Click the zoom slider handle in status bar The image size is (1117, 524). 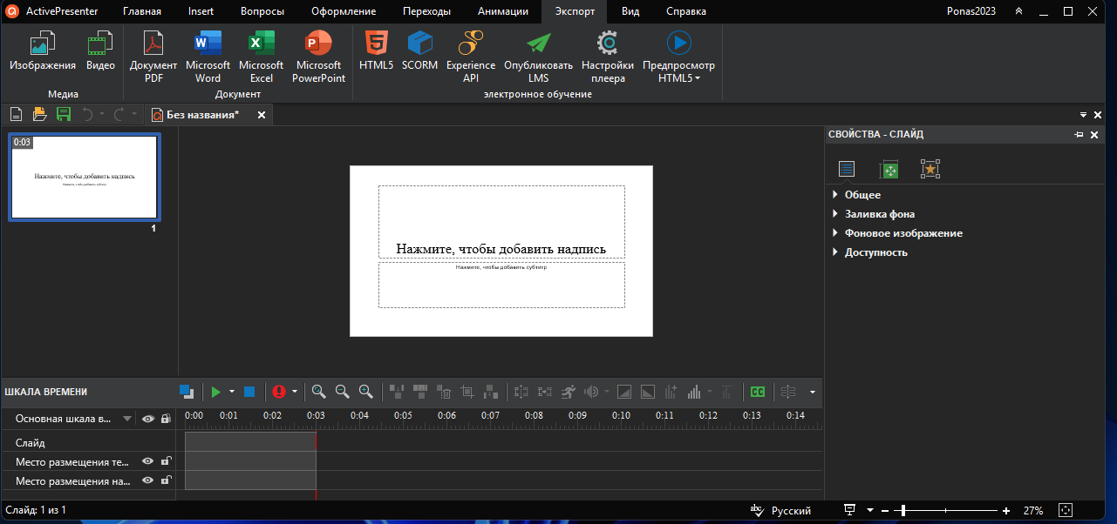(903, 510)
